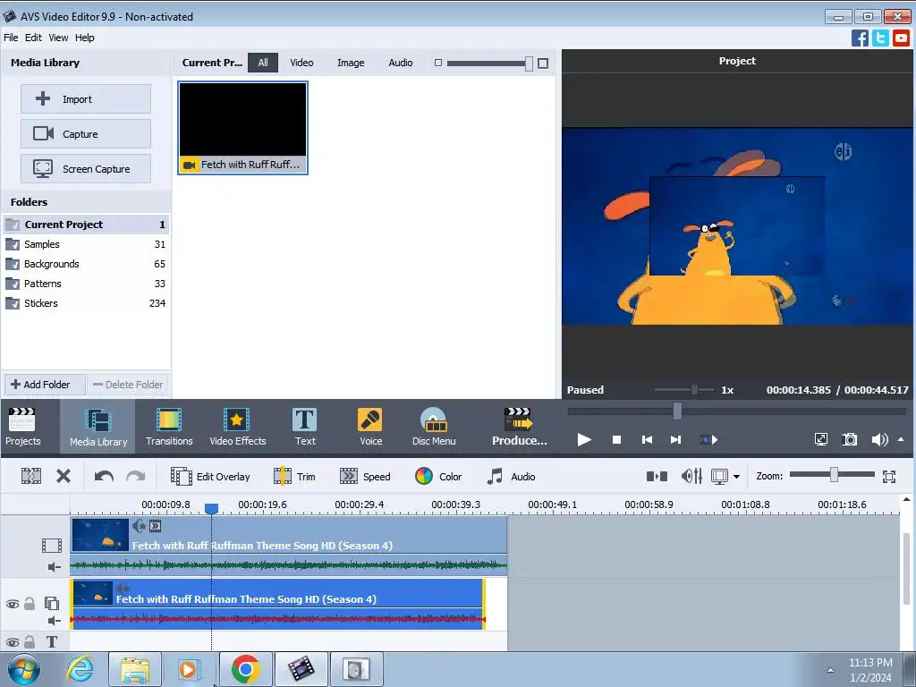Open the Trim tool
The image size is (916, 687).
294,476
